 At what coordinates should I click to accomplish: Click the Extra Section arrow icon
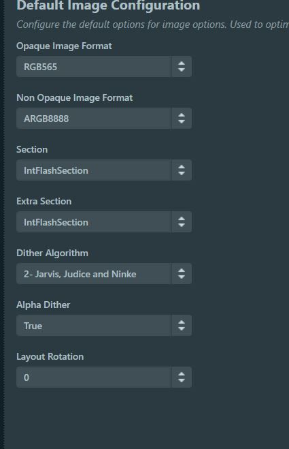(x=182, y=222)
